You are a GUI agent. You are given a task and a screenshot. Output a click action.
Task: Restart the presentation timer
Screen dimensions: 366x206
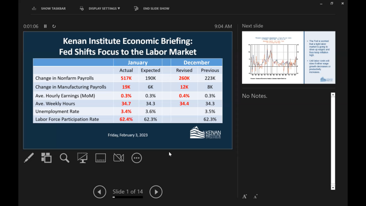click(54, 26)
